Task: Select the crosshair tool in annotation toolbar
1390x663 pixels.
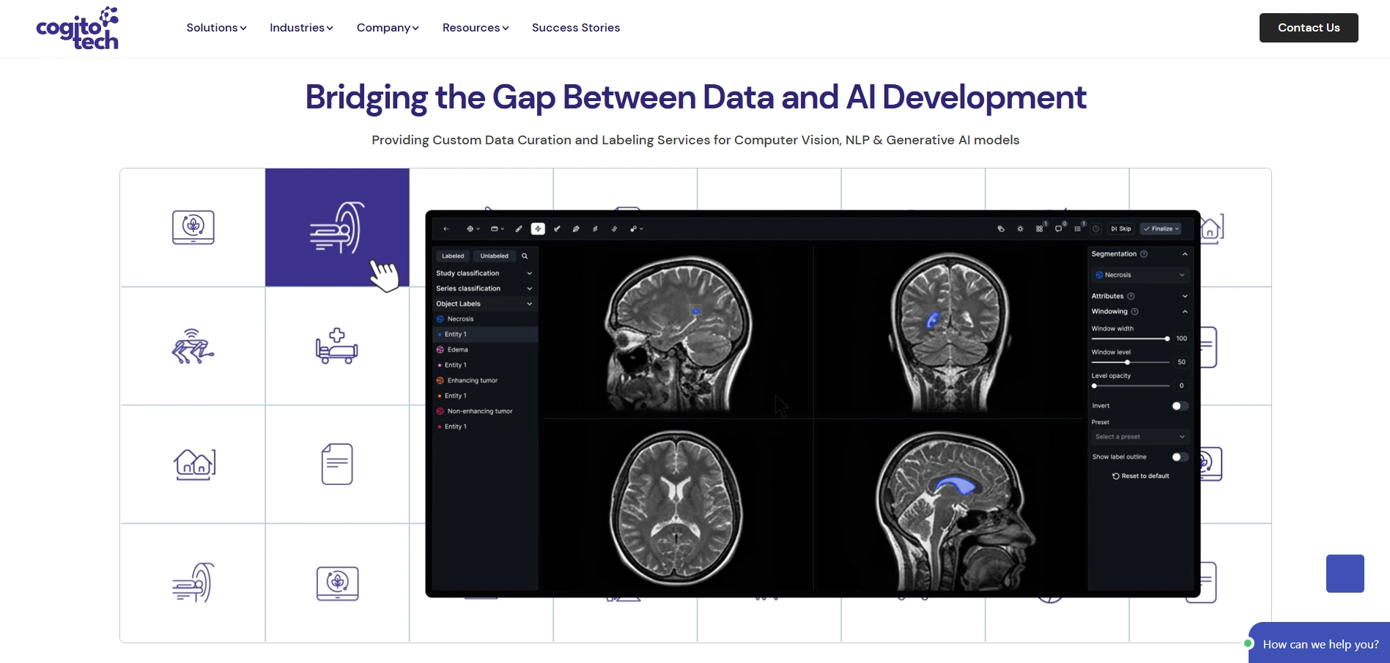Action: pos(472,229)
